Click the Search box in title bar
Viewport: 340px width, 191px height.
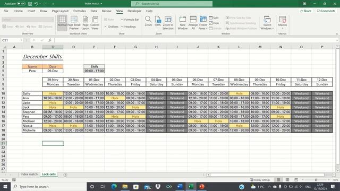click(172, 4)
